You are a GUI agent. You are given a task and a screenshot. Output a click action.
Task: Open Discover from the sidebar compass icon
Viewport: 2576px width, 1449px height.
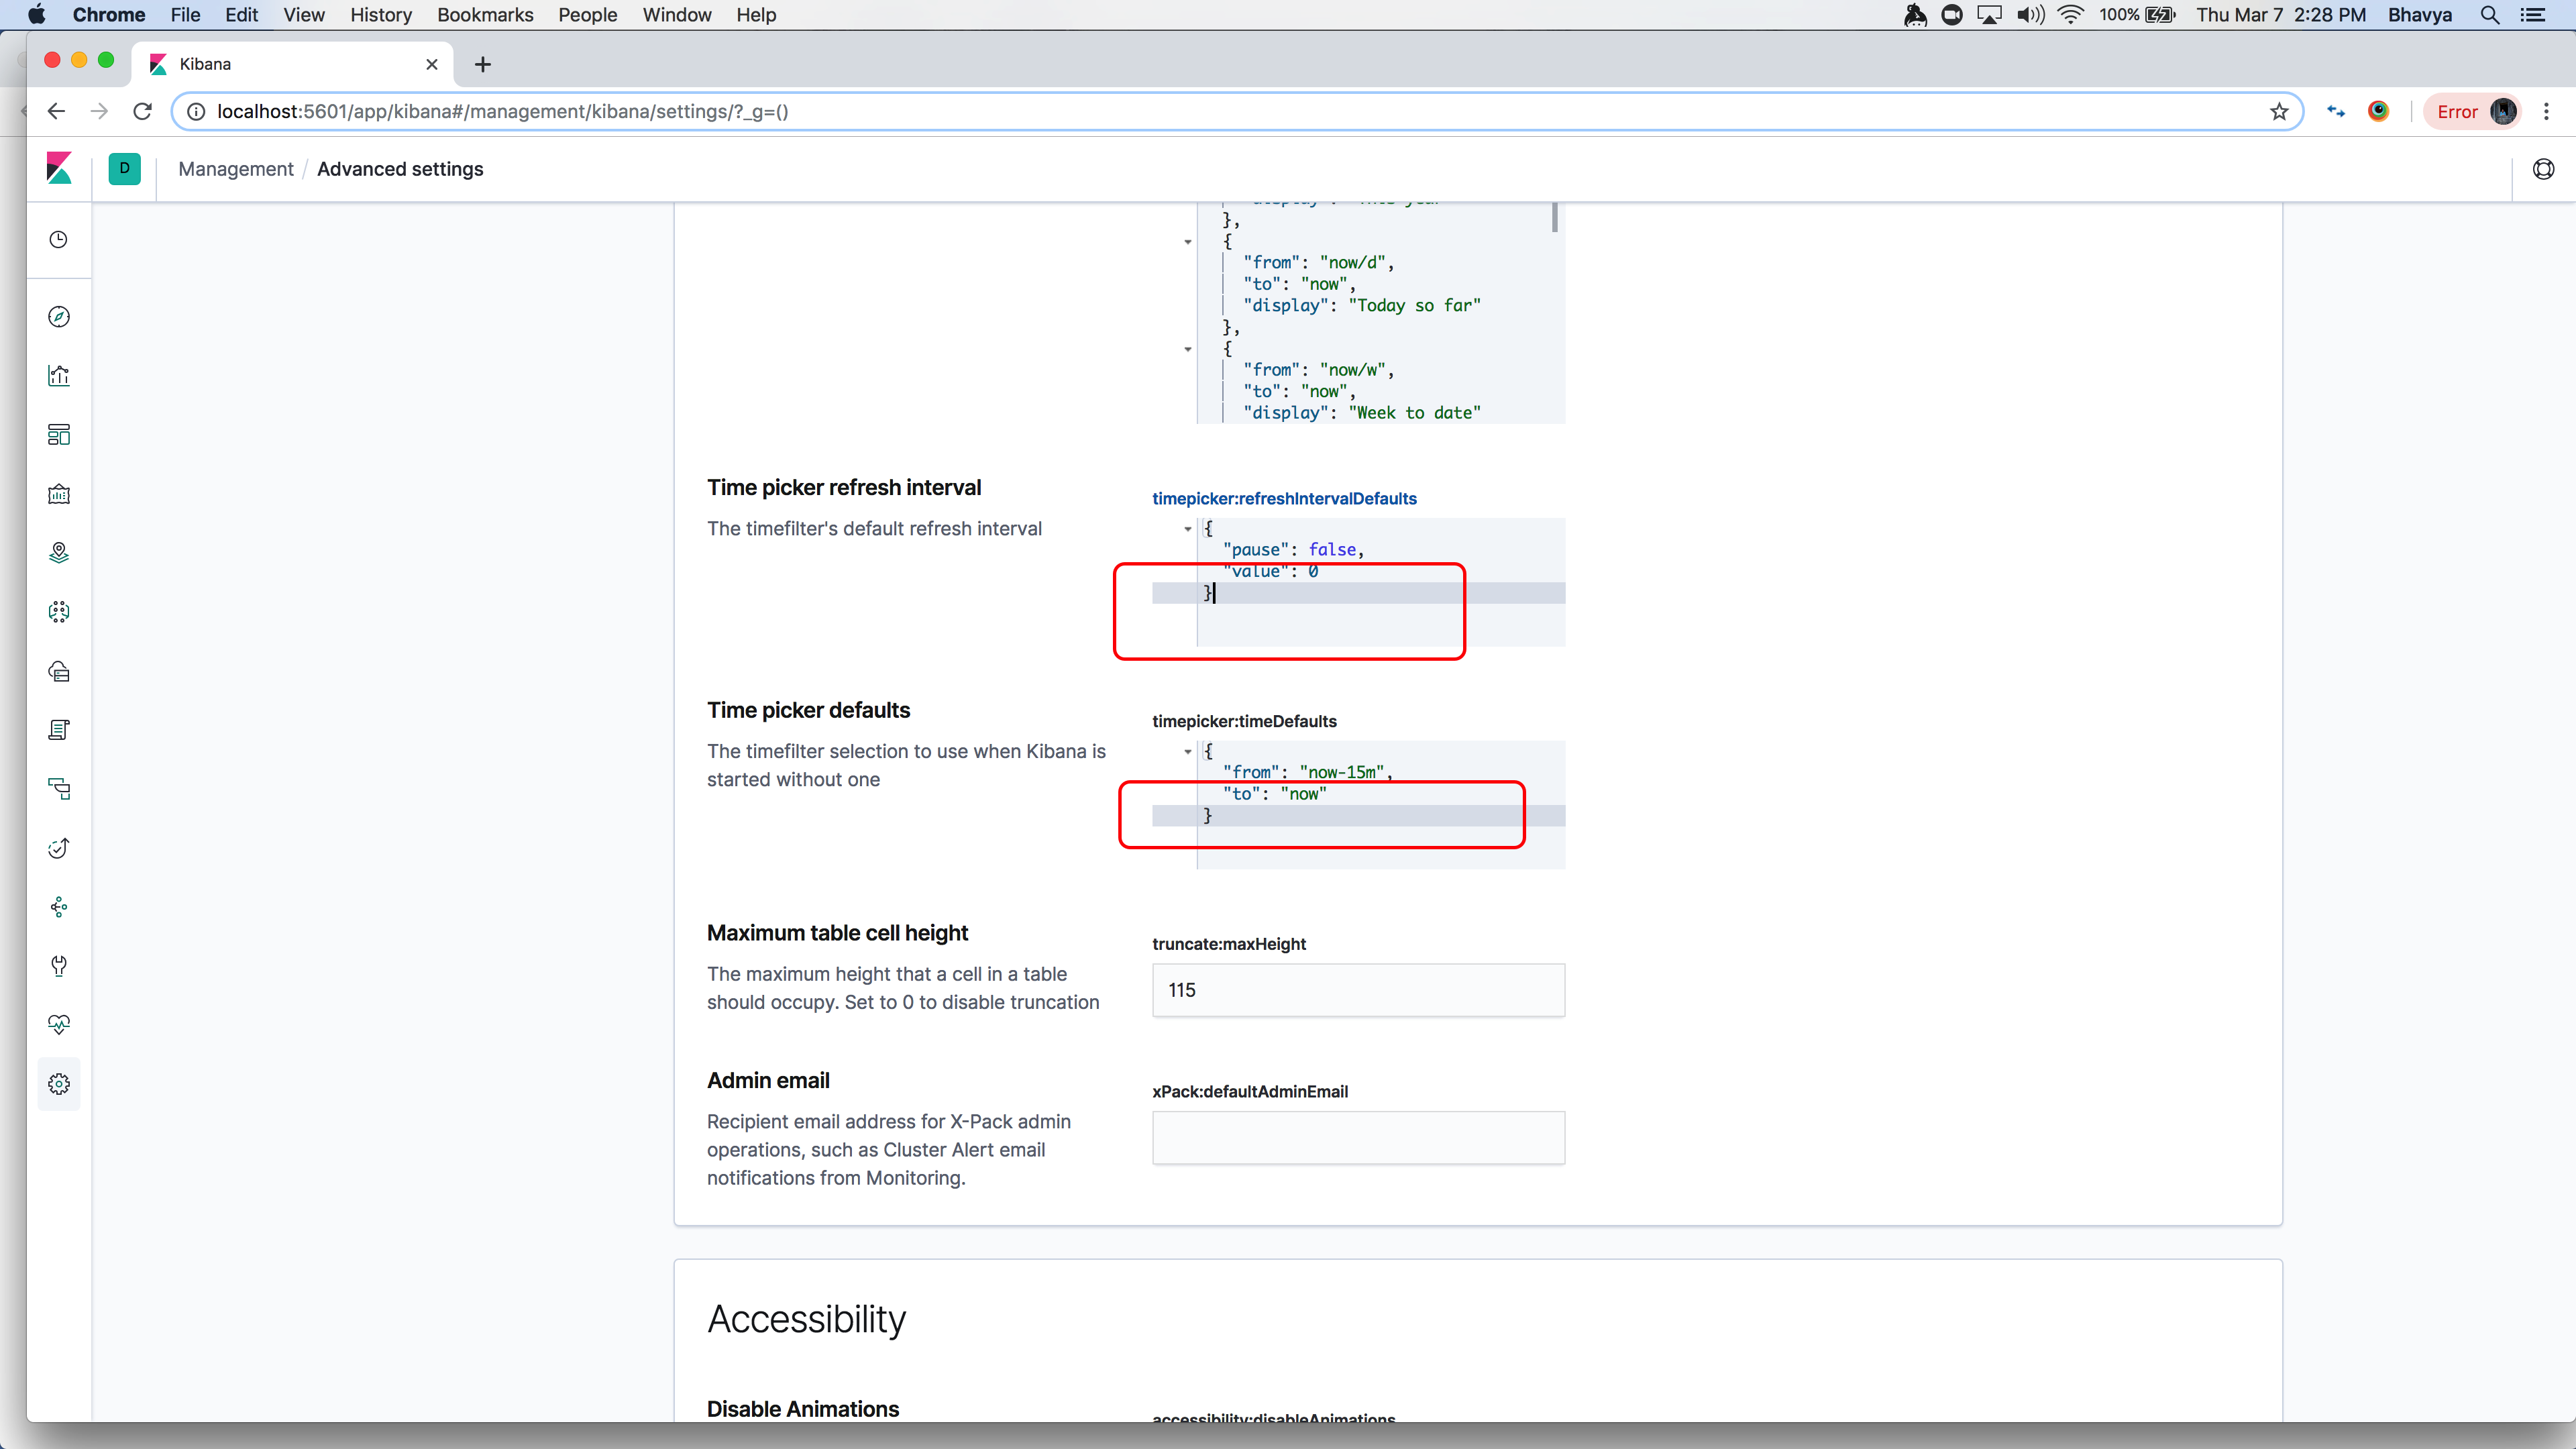tap(59, 317)
